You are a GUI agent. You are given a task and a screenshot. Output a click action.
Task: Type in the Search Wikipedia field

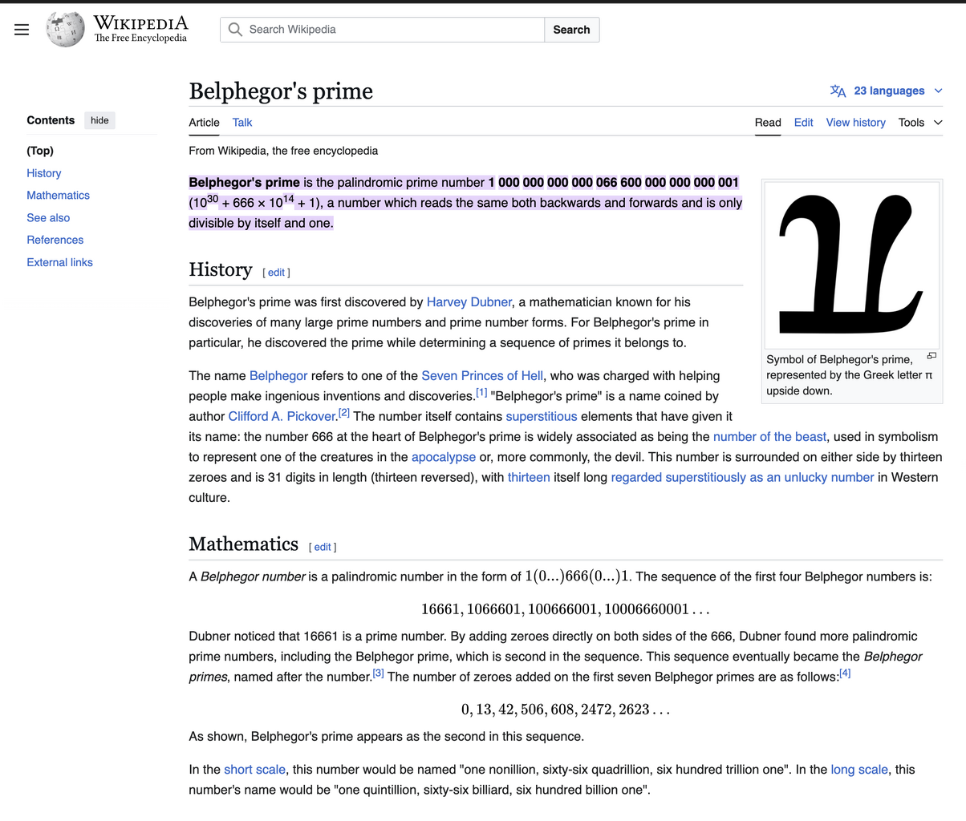(393, 30)
